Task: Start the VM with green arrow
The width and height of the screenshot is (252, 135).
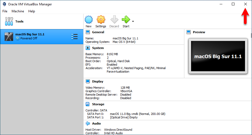Action: 126,20
